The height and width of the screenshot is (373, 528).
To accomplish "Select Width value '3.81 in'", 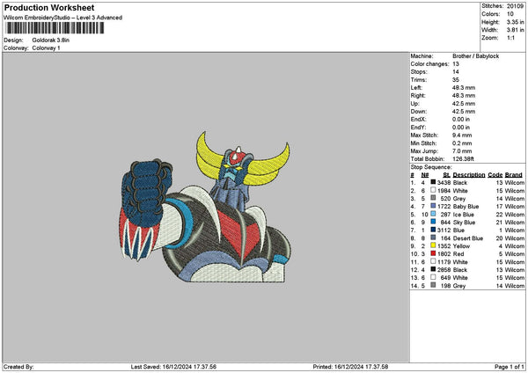I will coord(515,30).
